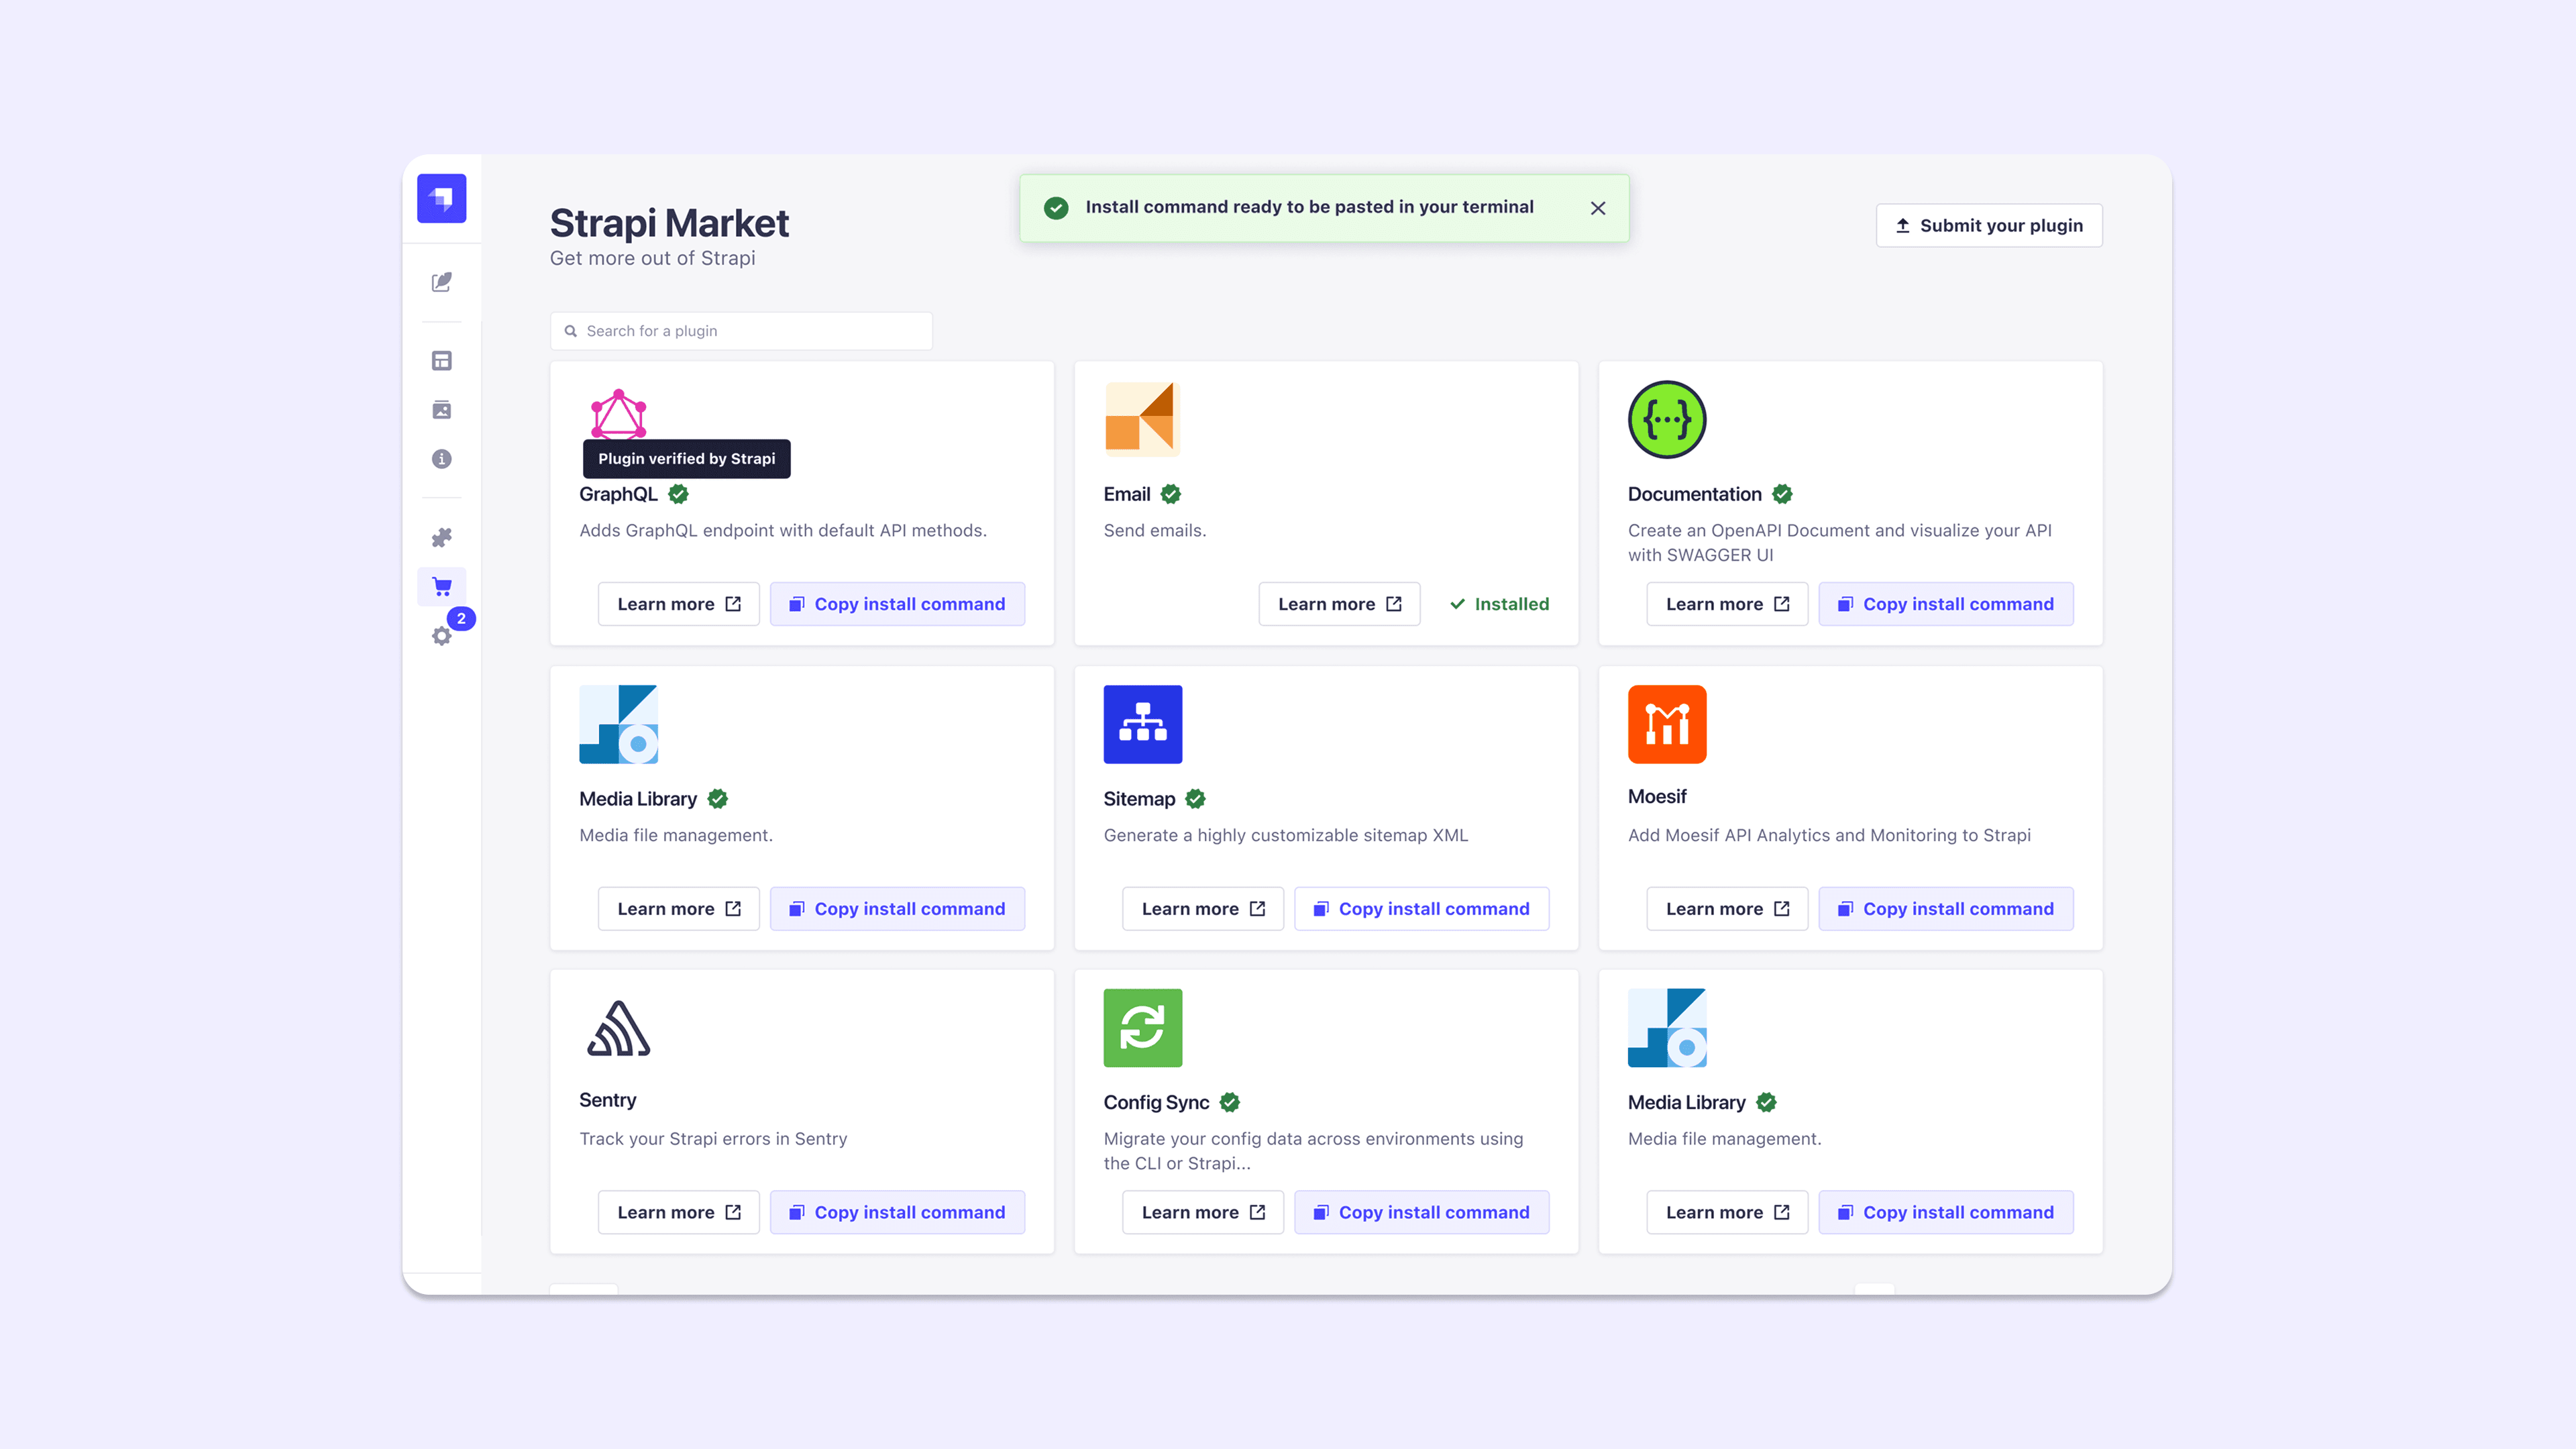Image resolution: width=2576 pixels, height=1449 pixels.
Task: Click the Email plugin logo
Action: click(x=1142, y=419)
